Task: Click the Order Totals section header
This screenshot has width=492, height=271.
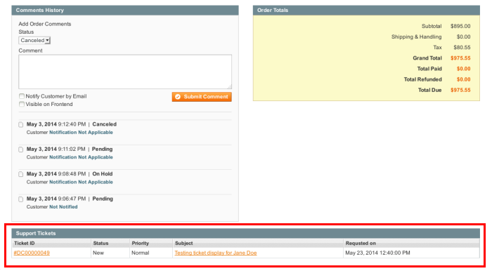Action: tap(366, 11)
